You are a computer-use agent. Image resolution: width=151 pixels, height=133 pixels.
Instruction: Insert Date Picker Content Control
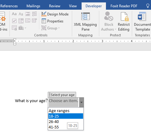pos(34,21)
